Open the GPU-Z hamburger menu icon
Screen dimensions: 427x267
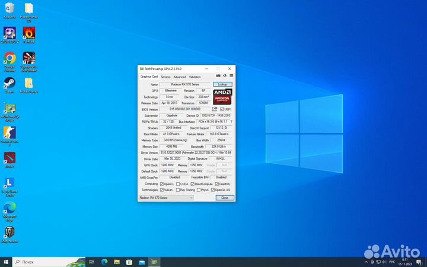tap(231, 76)
